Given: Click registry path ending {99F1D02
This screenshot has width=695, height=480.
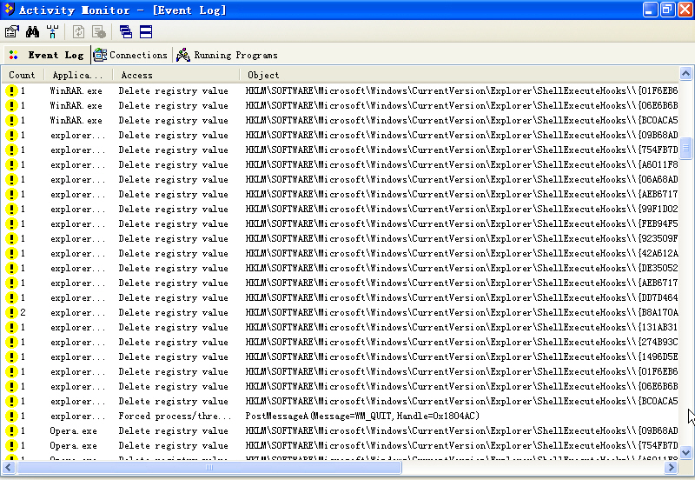Looking at the screenshot, I should click(461, 209).
